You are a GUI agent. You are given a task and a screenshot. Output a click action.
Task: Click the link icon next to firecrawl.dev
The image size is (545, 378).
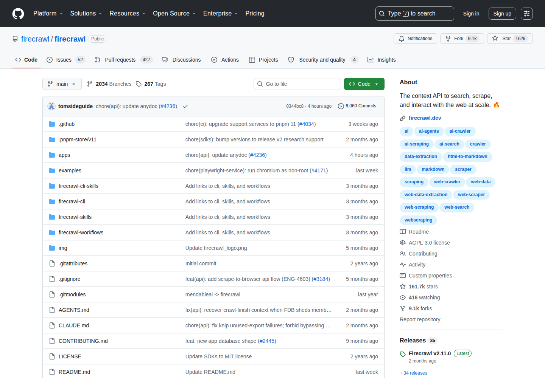point(403,118)
